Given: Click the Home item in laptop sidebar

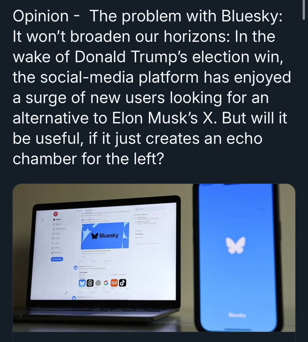Looking at the screenshot, I should coord(57,219).
